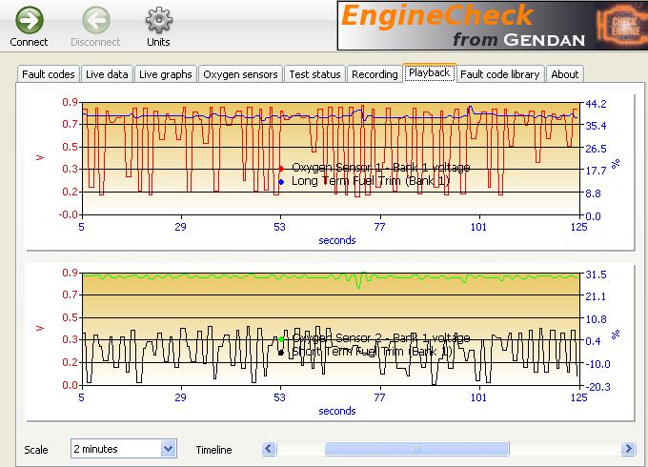Switch to the Live graphs tab
The height and width of the screenshot is (467, 648).
pos(165,74)
